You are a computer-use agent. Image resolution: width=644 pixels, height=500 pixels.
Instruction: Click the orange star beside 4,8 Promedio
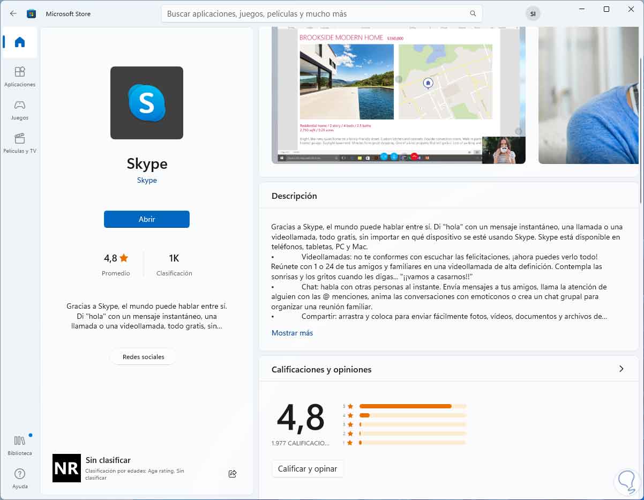(124, 258)
